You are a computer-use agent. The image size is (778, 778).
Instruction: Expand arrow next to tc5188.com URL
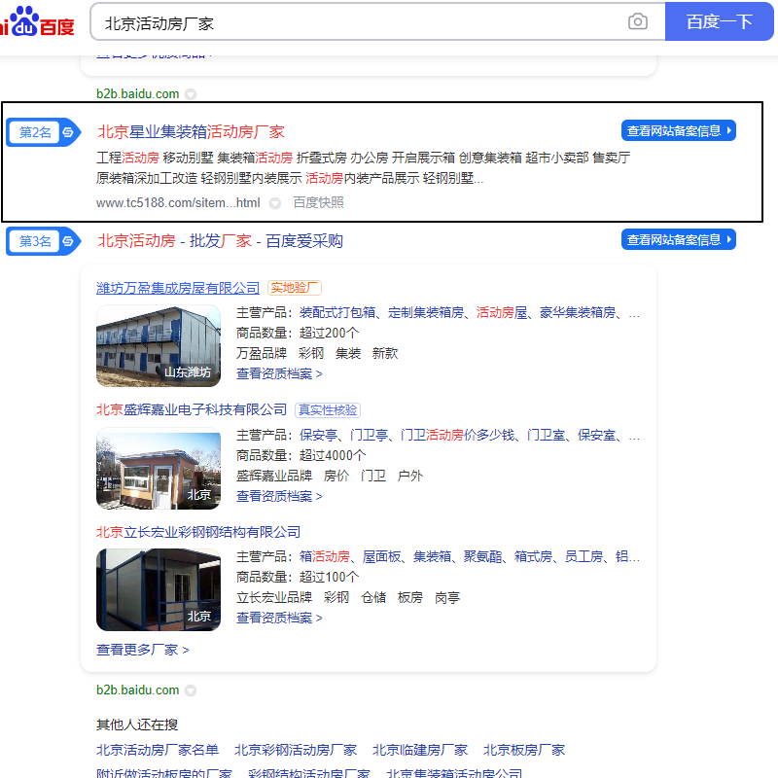coord(275,203)
